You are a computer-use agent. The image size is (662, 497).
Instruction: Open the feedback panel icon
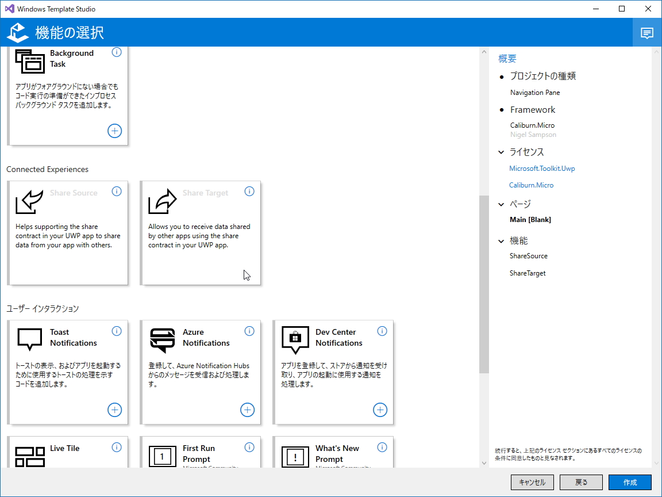(x=647, y=32)
